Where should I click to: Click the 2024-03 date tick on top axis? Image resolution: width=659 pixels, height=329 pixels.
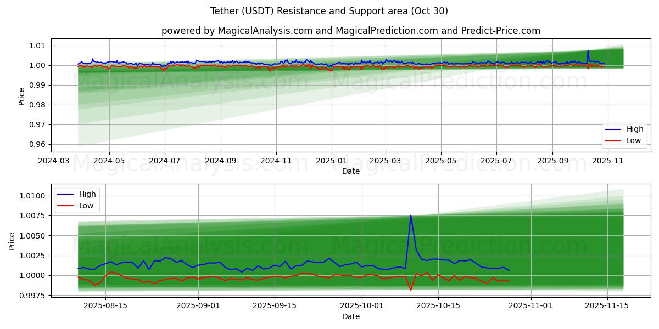53,161
